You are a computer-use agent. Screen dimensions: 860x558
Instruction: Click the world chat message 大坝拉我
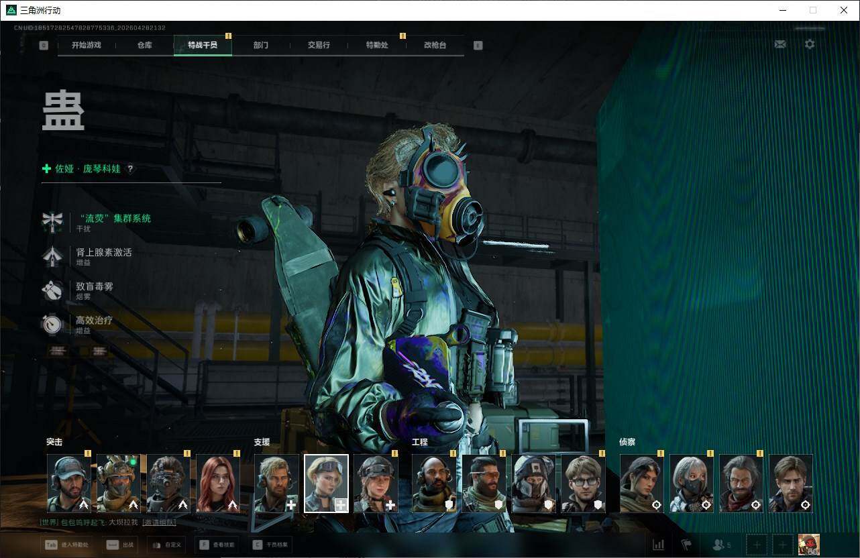[123, 522]
